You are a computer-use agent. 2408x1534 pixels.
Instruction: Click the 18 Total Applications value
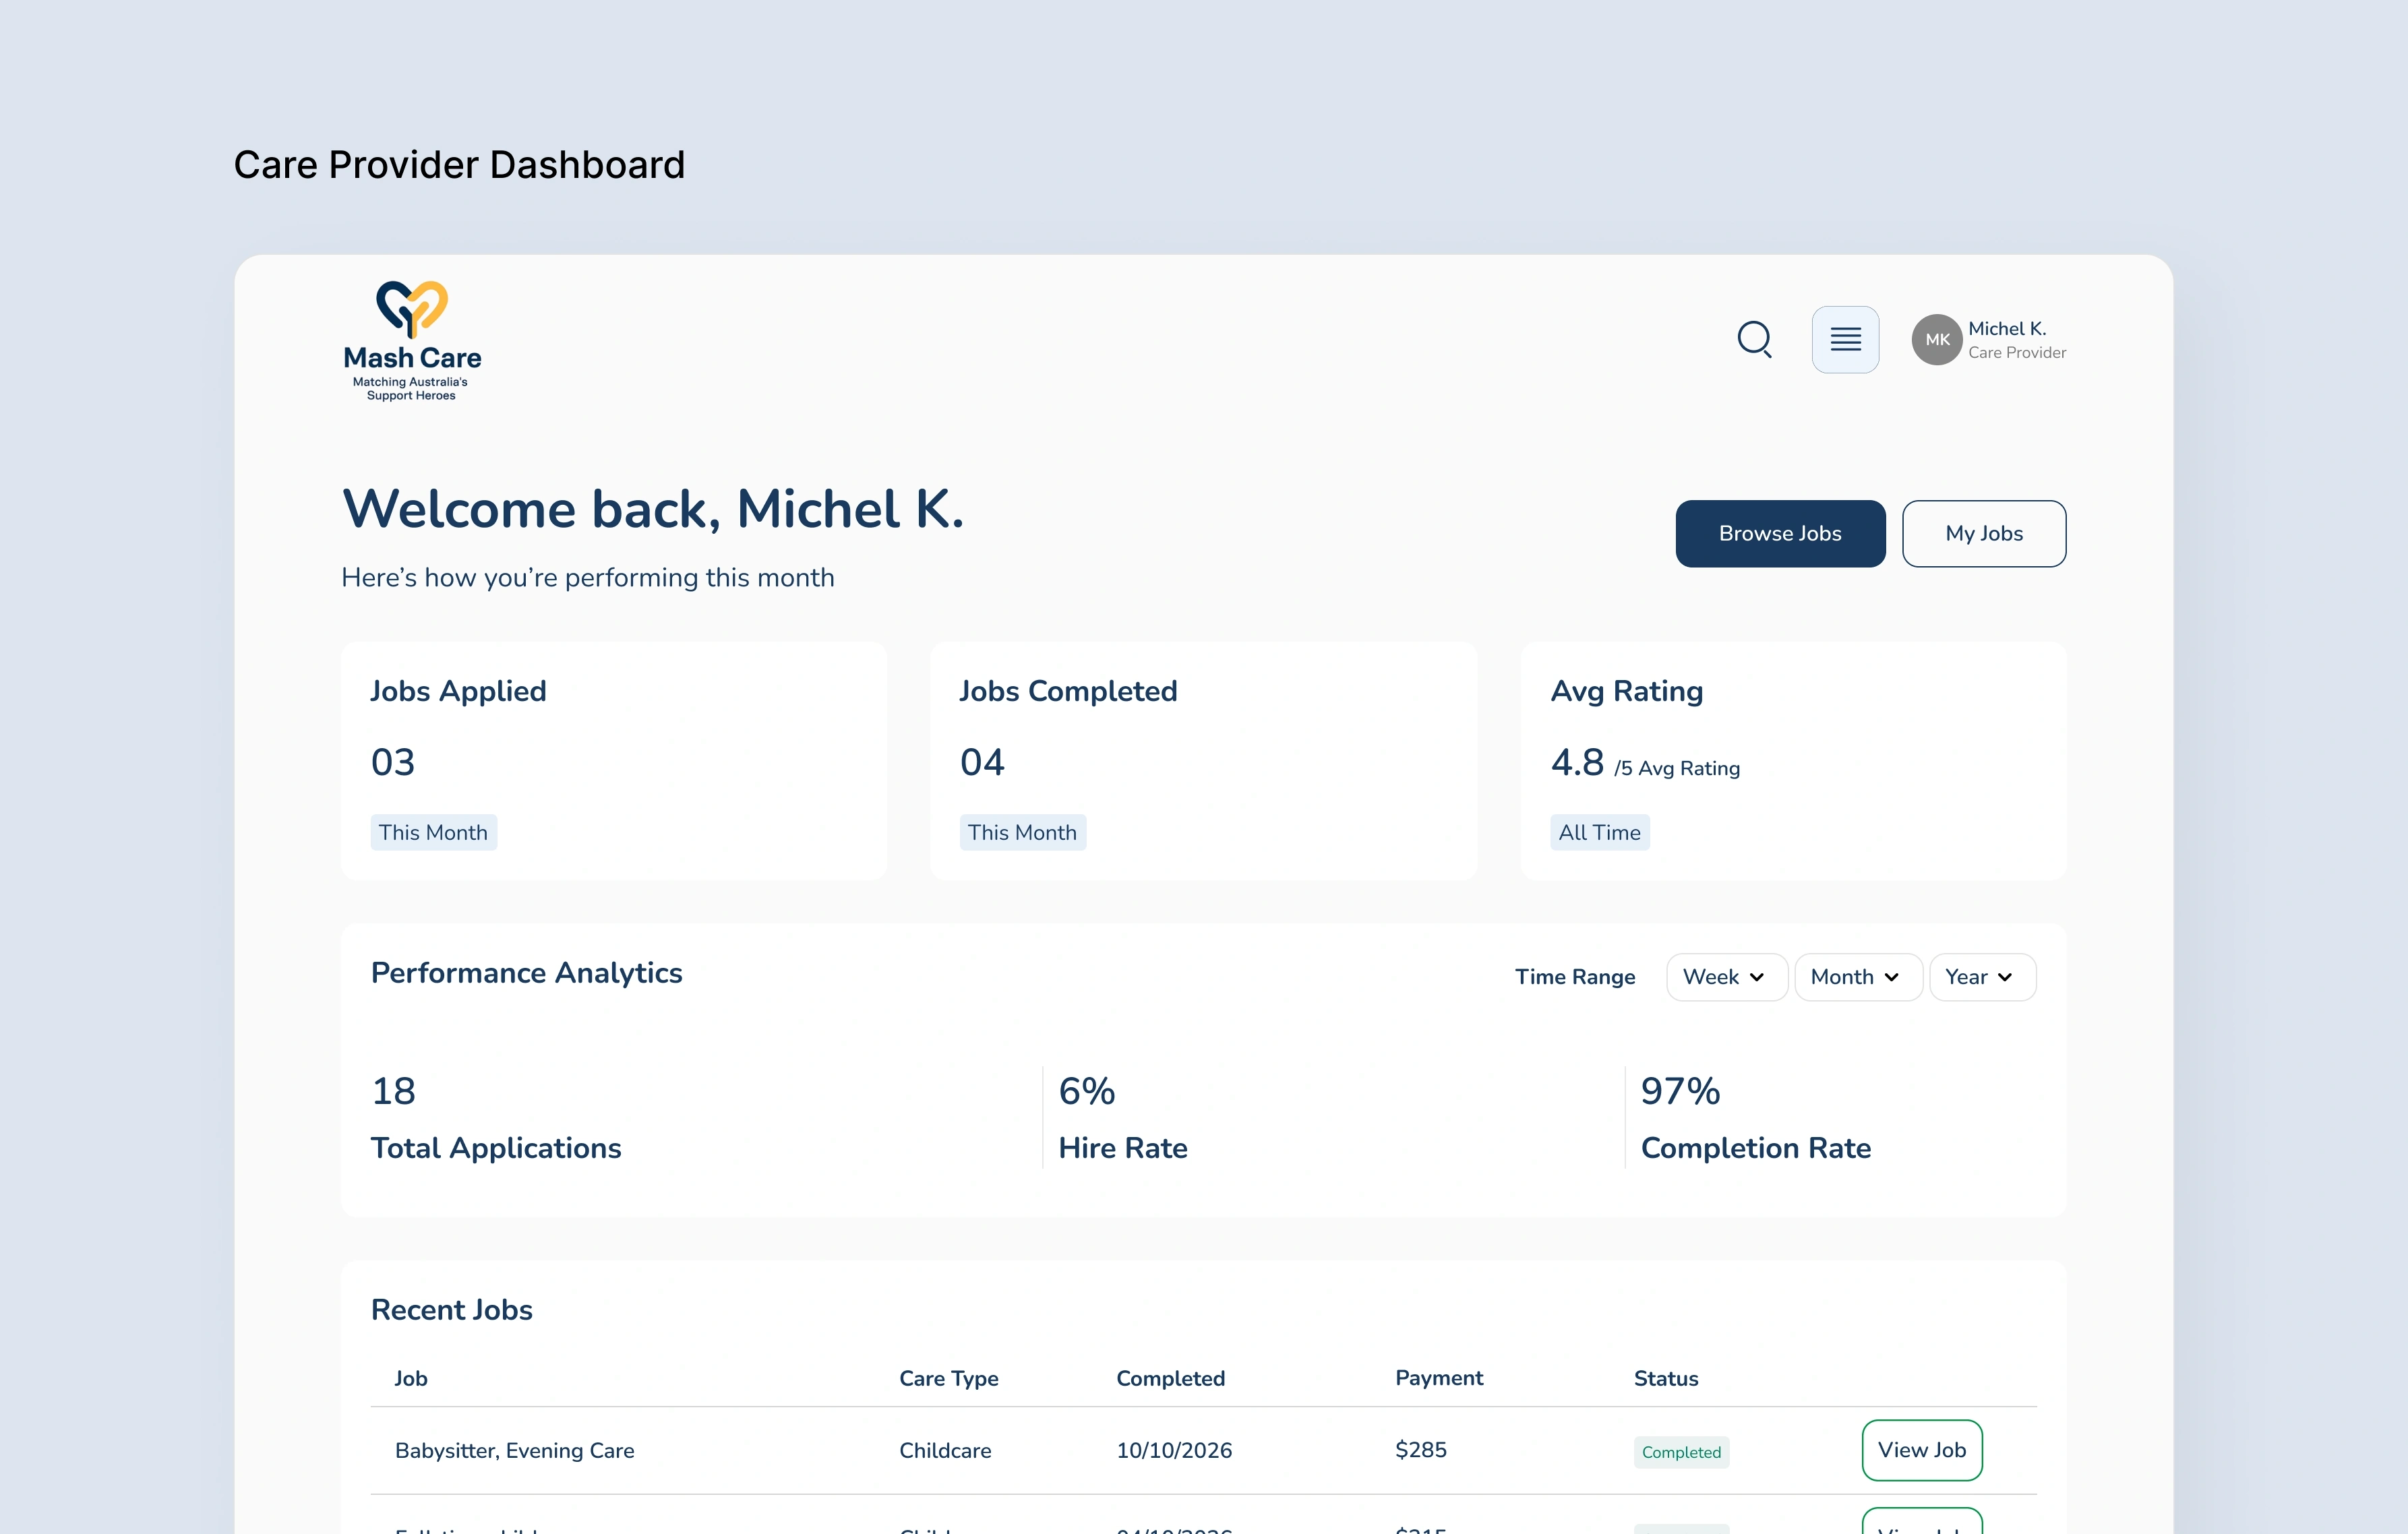[x=393, y=1091]
